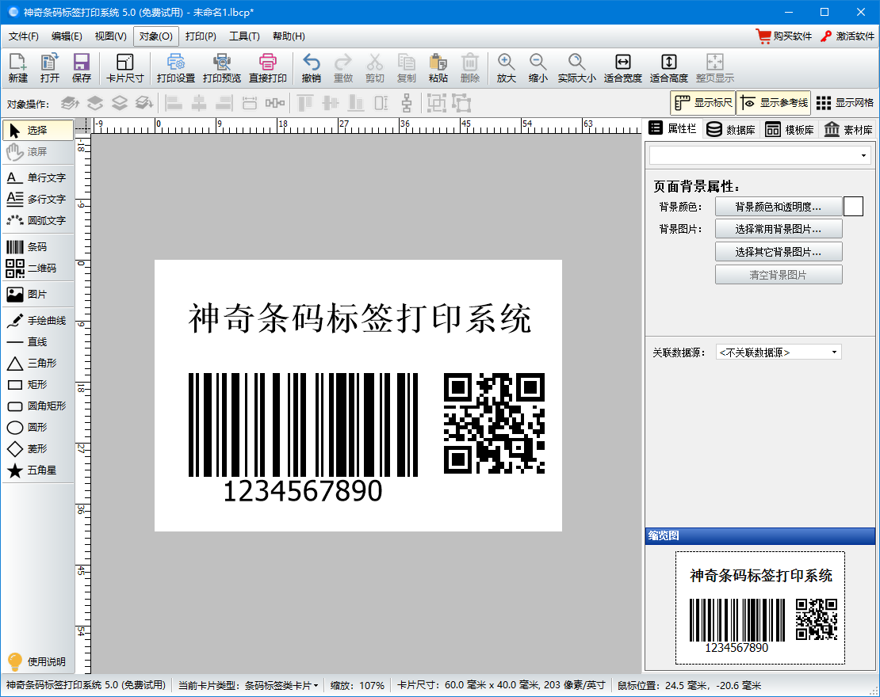Save the label with 保存 icon
Image resolution: width=880 pixels, height=697 pixels.
[82, 68]
